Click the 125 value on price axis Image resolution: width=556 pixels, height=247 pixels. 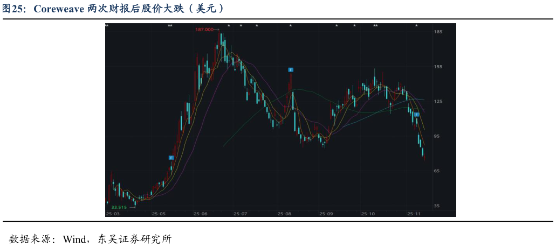(x=438, y=102)
